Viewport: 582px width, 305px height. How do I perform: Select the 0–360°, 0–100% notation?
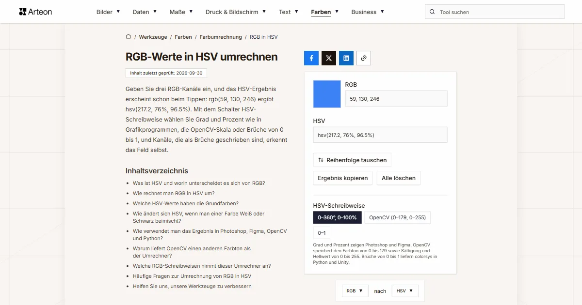(337, 217)
